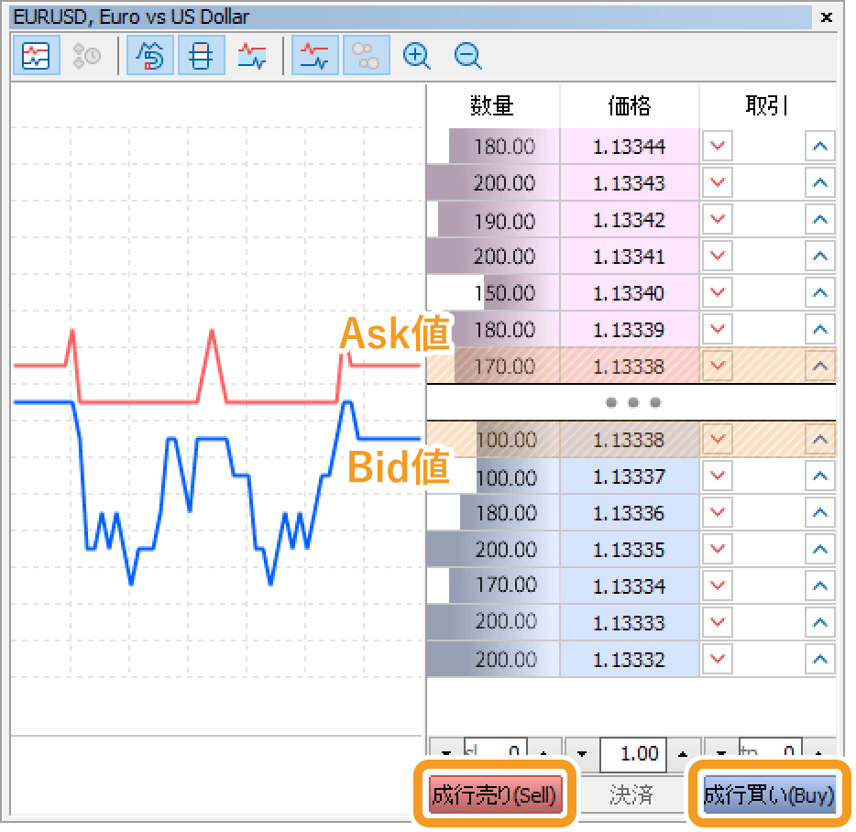Zoom out with the minus magnifier
This screenshot has height=832, width=856.
(467, 55)
